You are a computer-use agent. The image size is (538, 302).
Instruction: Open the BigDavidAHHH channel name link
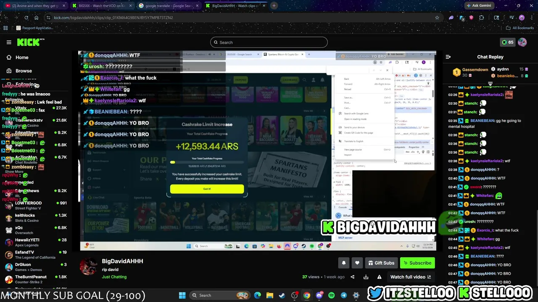pos(122,261)
